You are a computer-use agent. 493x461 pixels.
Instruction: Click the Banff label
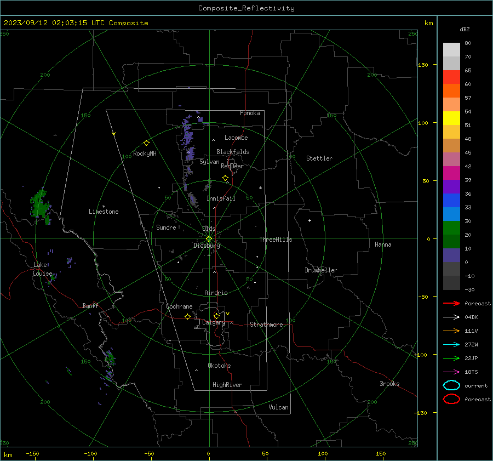90,306
